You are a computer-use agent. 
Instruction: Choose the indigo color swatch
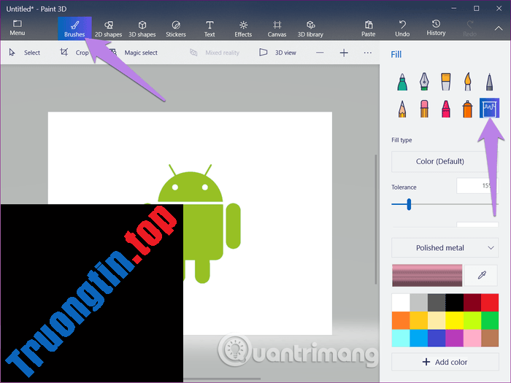[x=437, y=338]
